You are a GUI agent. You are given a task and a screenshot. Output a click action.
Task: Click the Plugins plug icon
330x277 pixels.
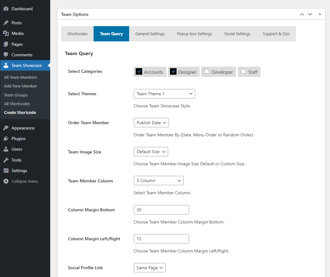click(6, 138)
